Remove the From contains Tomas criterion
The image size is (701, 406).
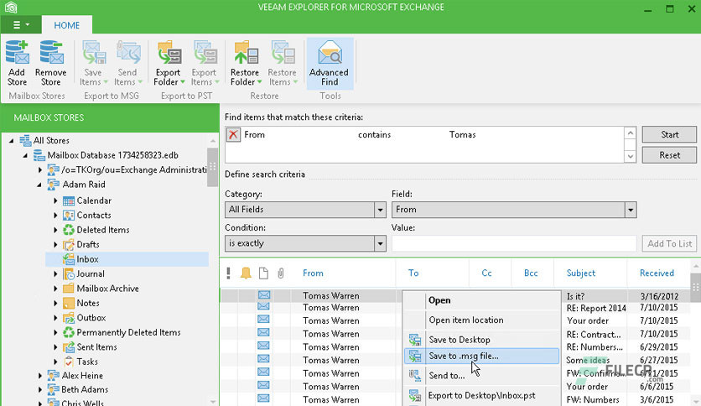[x=233, y=134]
